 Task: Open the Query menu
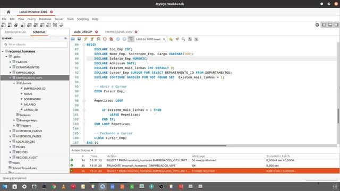coord(31,19)
